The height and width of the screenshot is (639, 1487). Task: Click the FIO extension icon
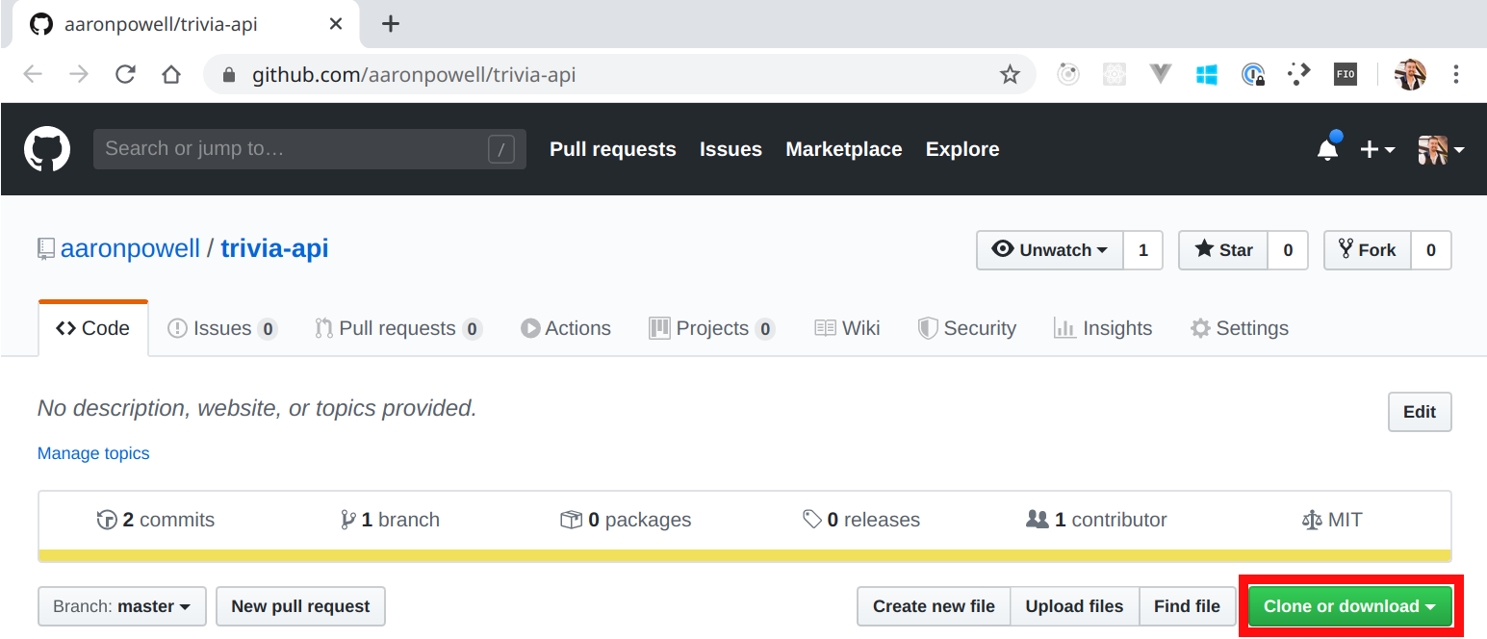1346,74
